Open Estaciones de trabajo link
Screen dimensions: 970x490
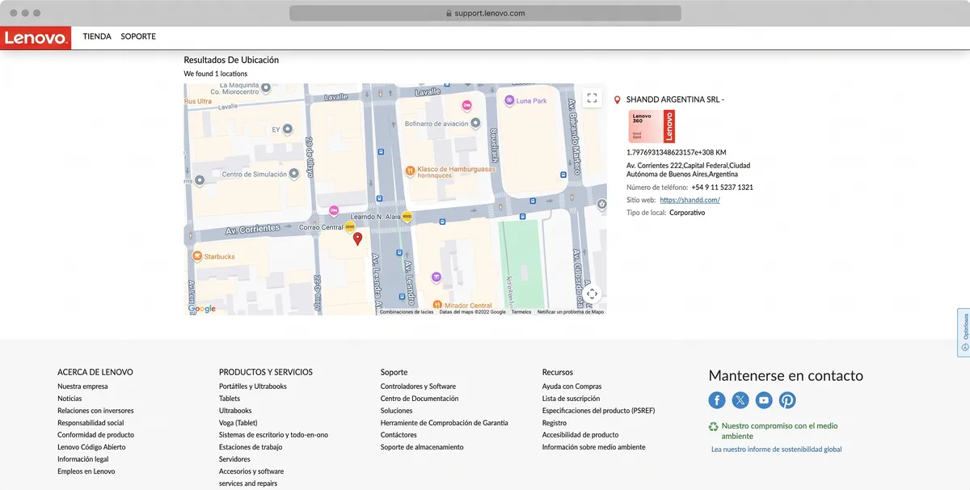[251, 447]
